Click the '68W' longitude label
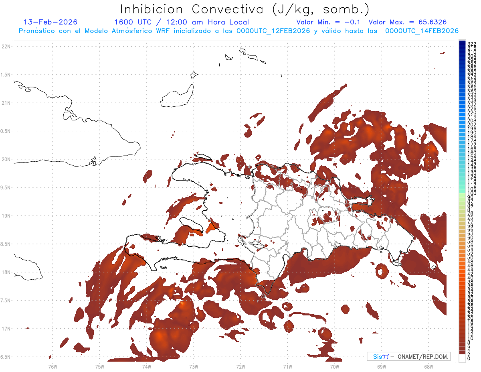This screenshot has width=481, height=372. (x=428, y=366)
